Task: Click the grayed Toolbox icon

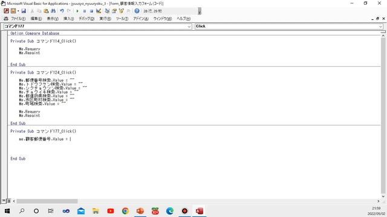Action: pos(128,11)
